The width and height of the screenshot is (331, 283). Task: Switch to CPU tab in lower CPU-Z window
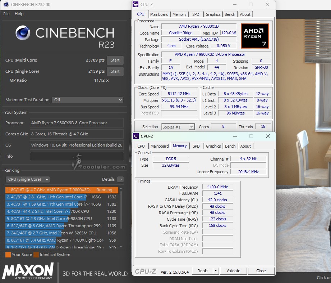point(141,146)
